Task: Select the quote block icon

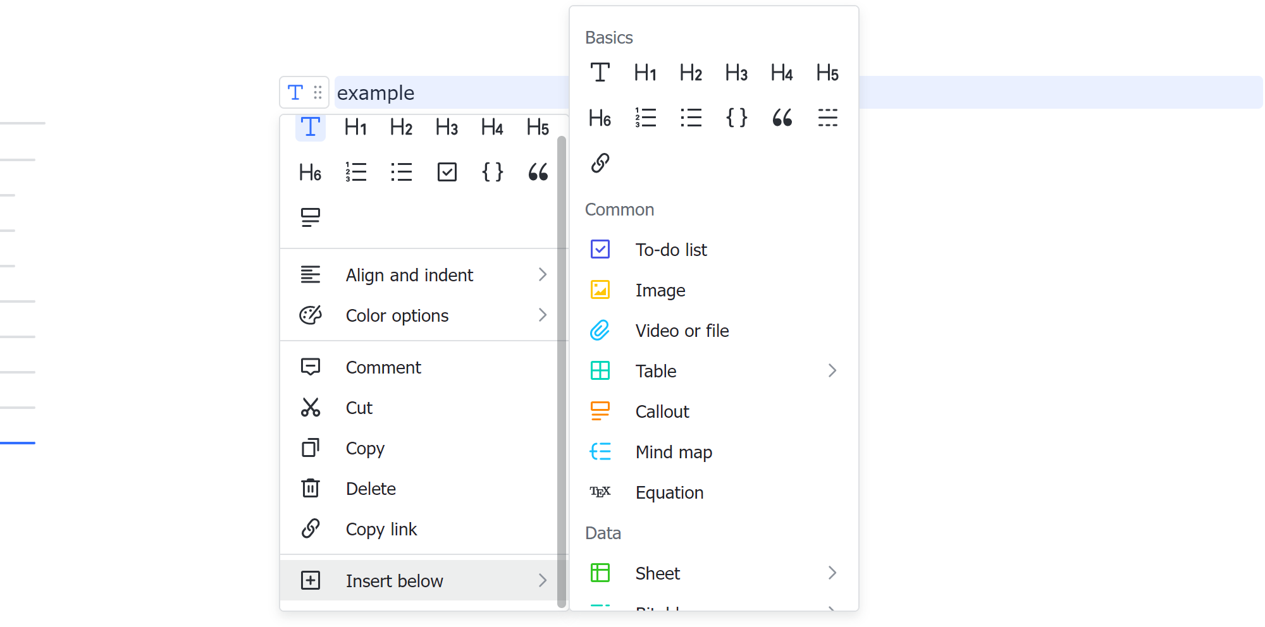Action: [x=538, y=171]
